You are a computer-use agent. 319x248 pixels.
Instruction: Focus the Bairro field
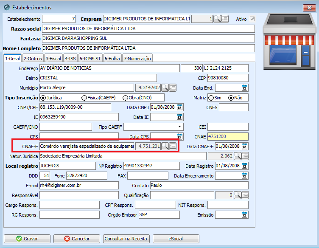[98, 78]
